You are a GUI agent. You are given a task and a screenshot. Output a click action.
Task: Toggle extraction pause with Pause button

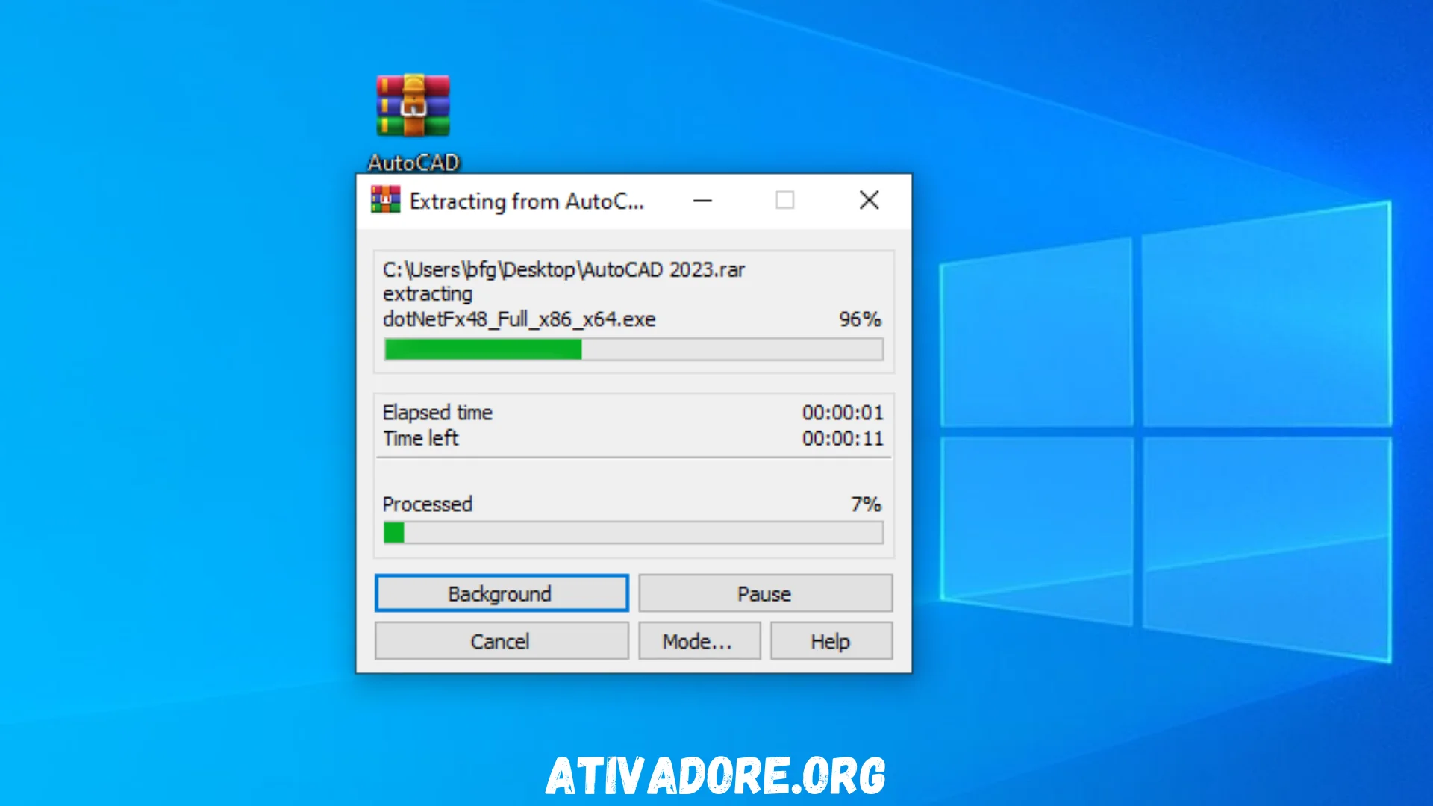(766, 593)
